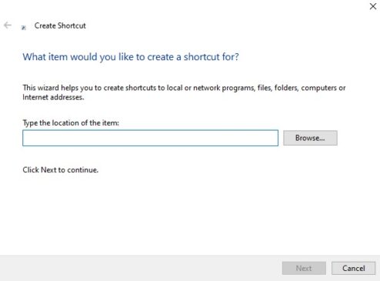Click the 'This wizard helps you' description text
Viewport: 380px width, 281px height.
coord(184,92)
